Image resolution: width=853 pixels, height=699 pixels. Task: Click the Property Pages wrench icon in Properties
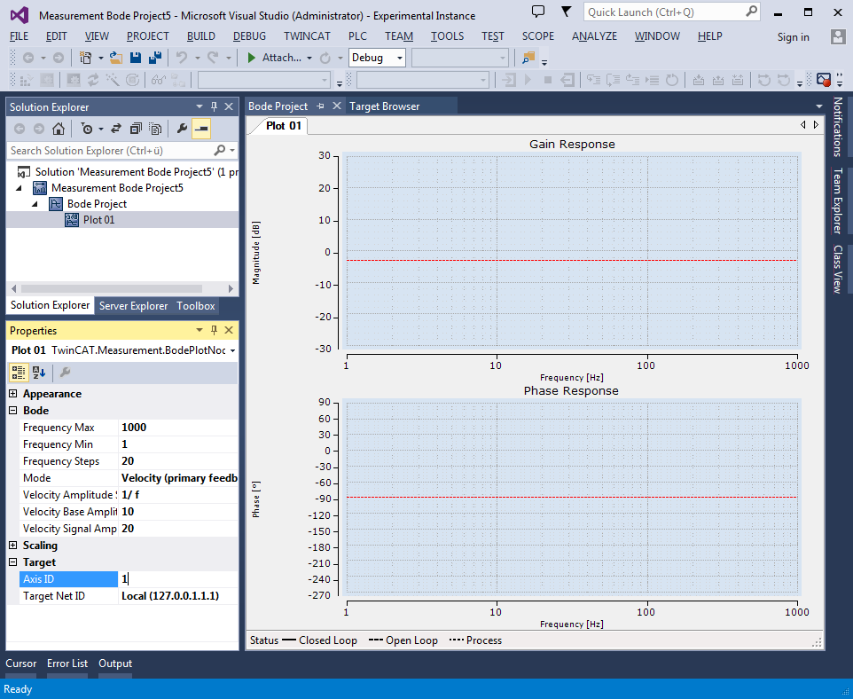[x=65, y=373]
